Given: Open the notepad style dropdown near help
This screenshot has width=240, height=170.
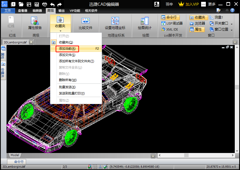Looking at the screenshot, I should [x=219, y=10].
